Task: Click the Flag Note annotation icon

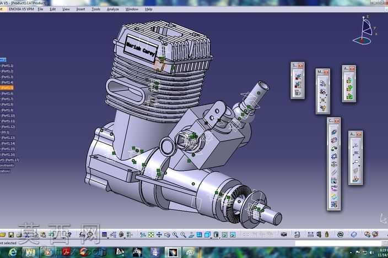Action: (x=355, y=162)
